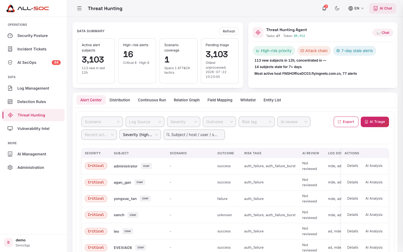The width and height of the screenshot is (403, 252).
Task: Open the EN language selector
Action: 356,8
